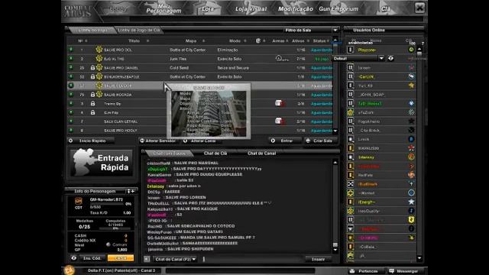Click the character info expand icon

(x=131, y=191)
